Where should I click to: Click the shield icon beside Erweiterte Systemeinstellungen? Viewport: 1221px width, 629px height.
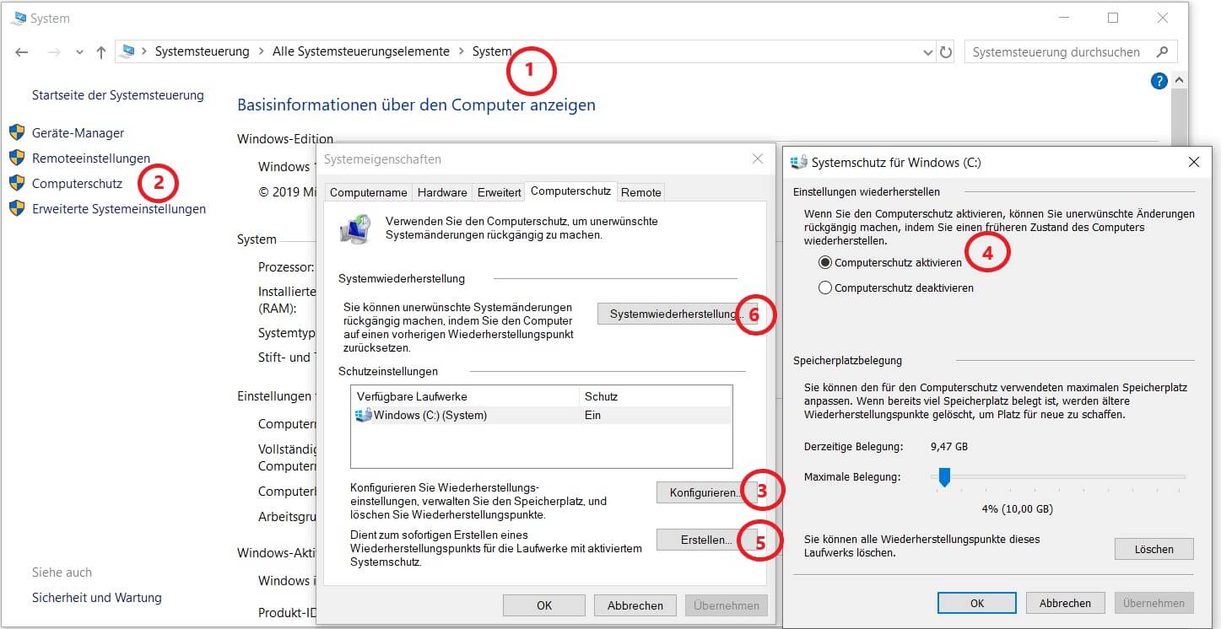(x=17, y=208)
